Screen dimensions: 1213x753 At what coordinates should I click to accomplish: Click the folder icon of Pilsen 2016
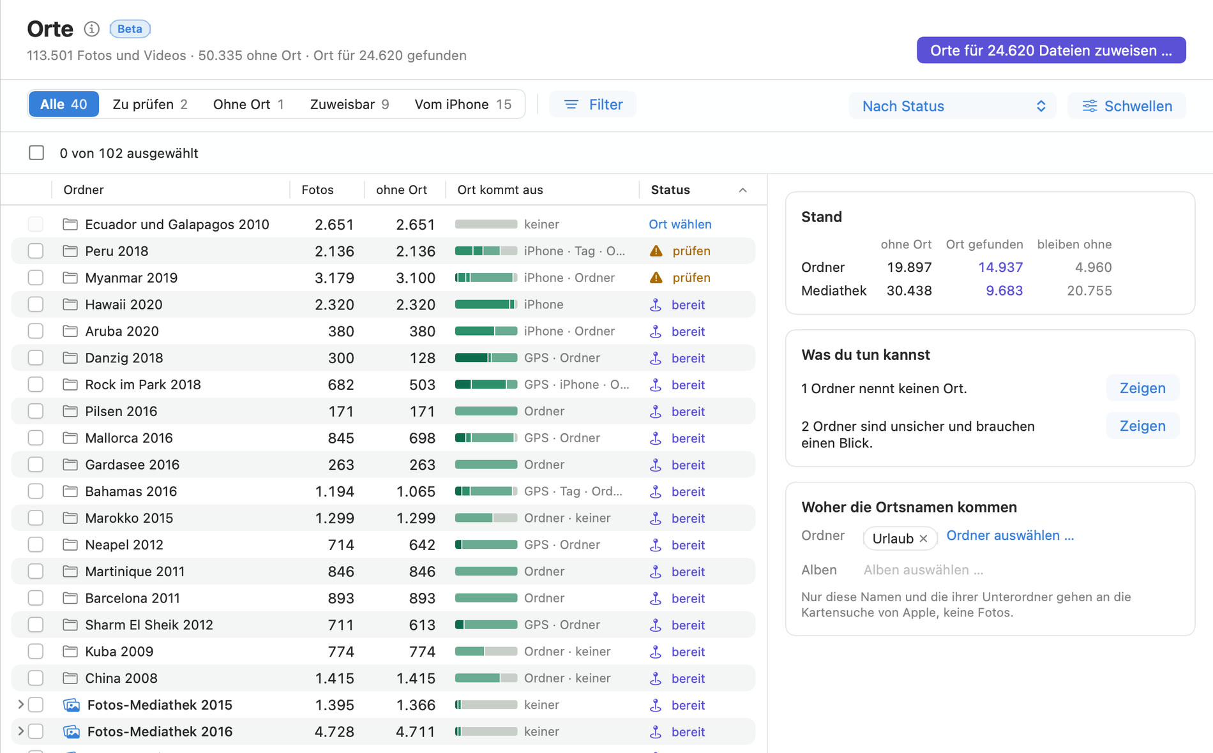[x=70, y=411]
